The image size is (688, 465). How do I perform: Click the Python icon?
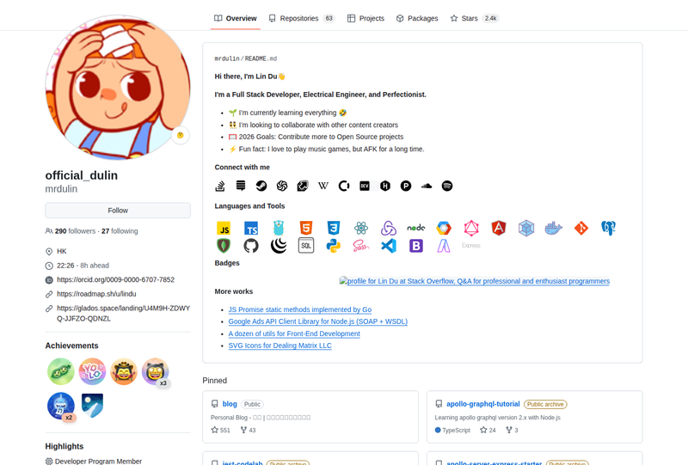point(334,246)
